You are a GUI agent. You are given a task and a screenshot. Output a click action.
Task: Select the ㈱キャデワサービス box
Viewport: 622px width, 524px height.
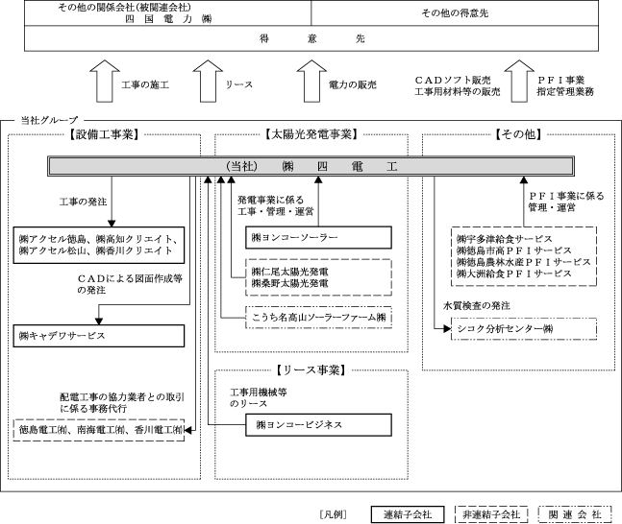[x=99, y=336]
